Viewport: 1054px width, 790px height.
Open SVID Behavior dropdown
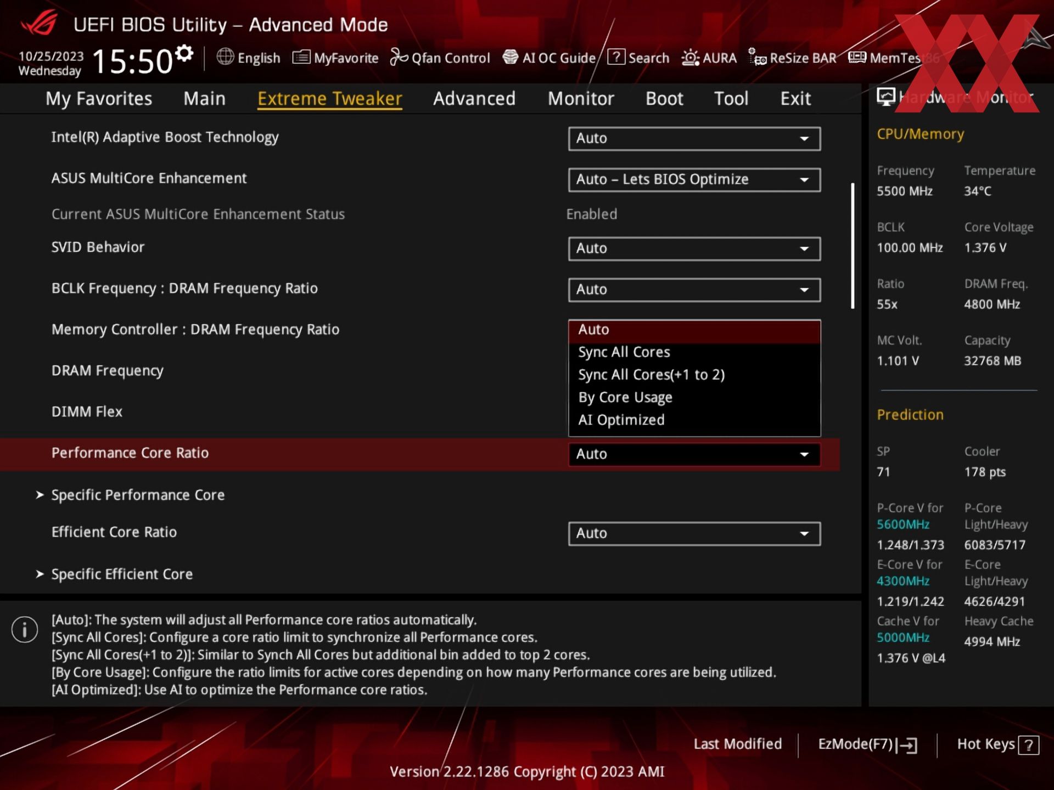click(694, 249)
